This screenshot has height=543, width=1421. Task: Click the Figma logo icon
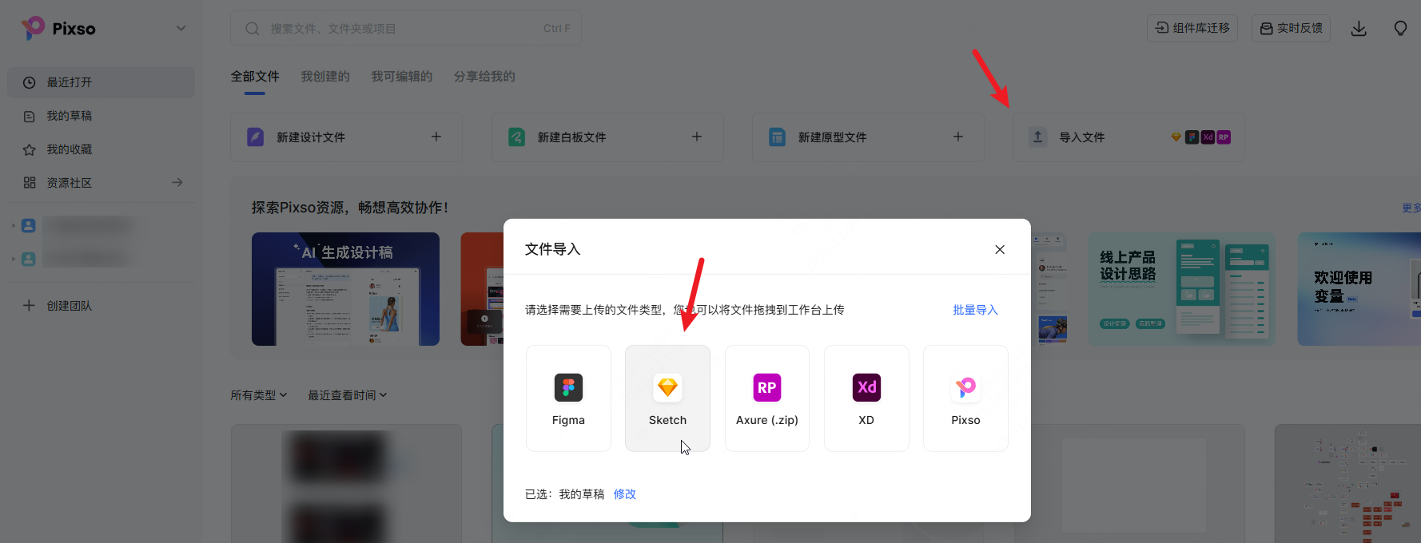[x=568, y=387]
